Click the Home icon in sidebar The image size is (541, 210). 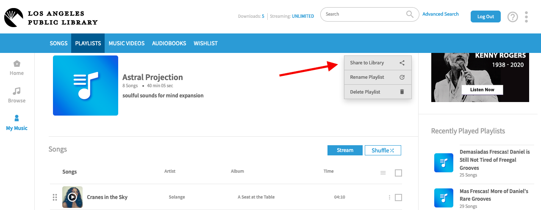coord(17,64)
